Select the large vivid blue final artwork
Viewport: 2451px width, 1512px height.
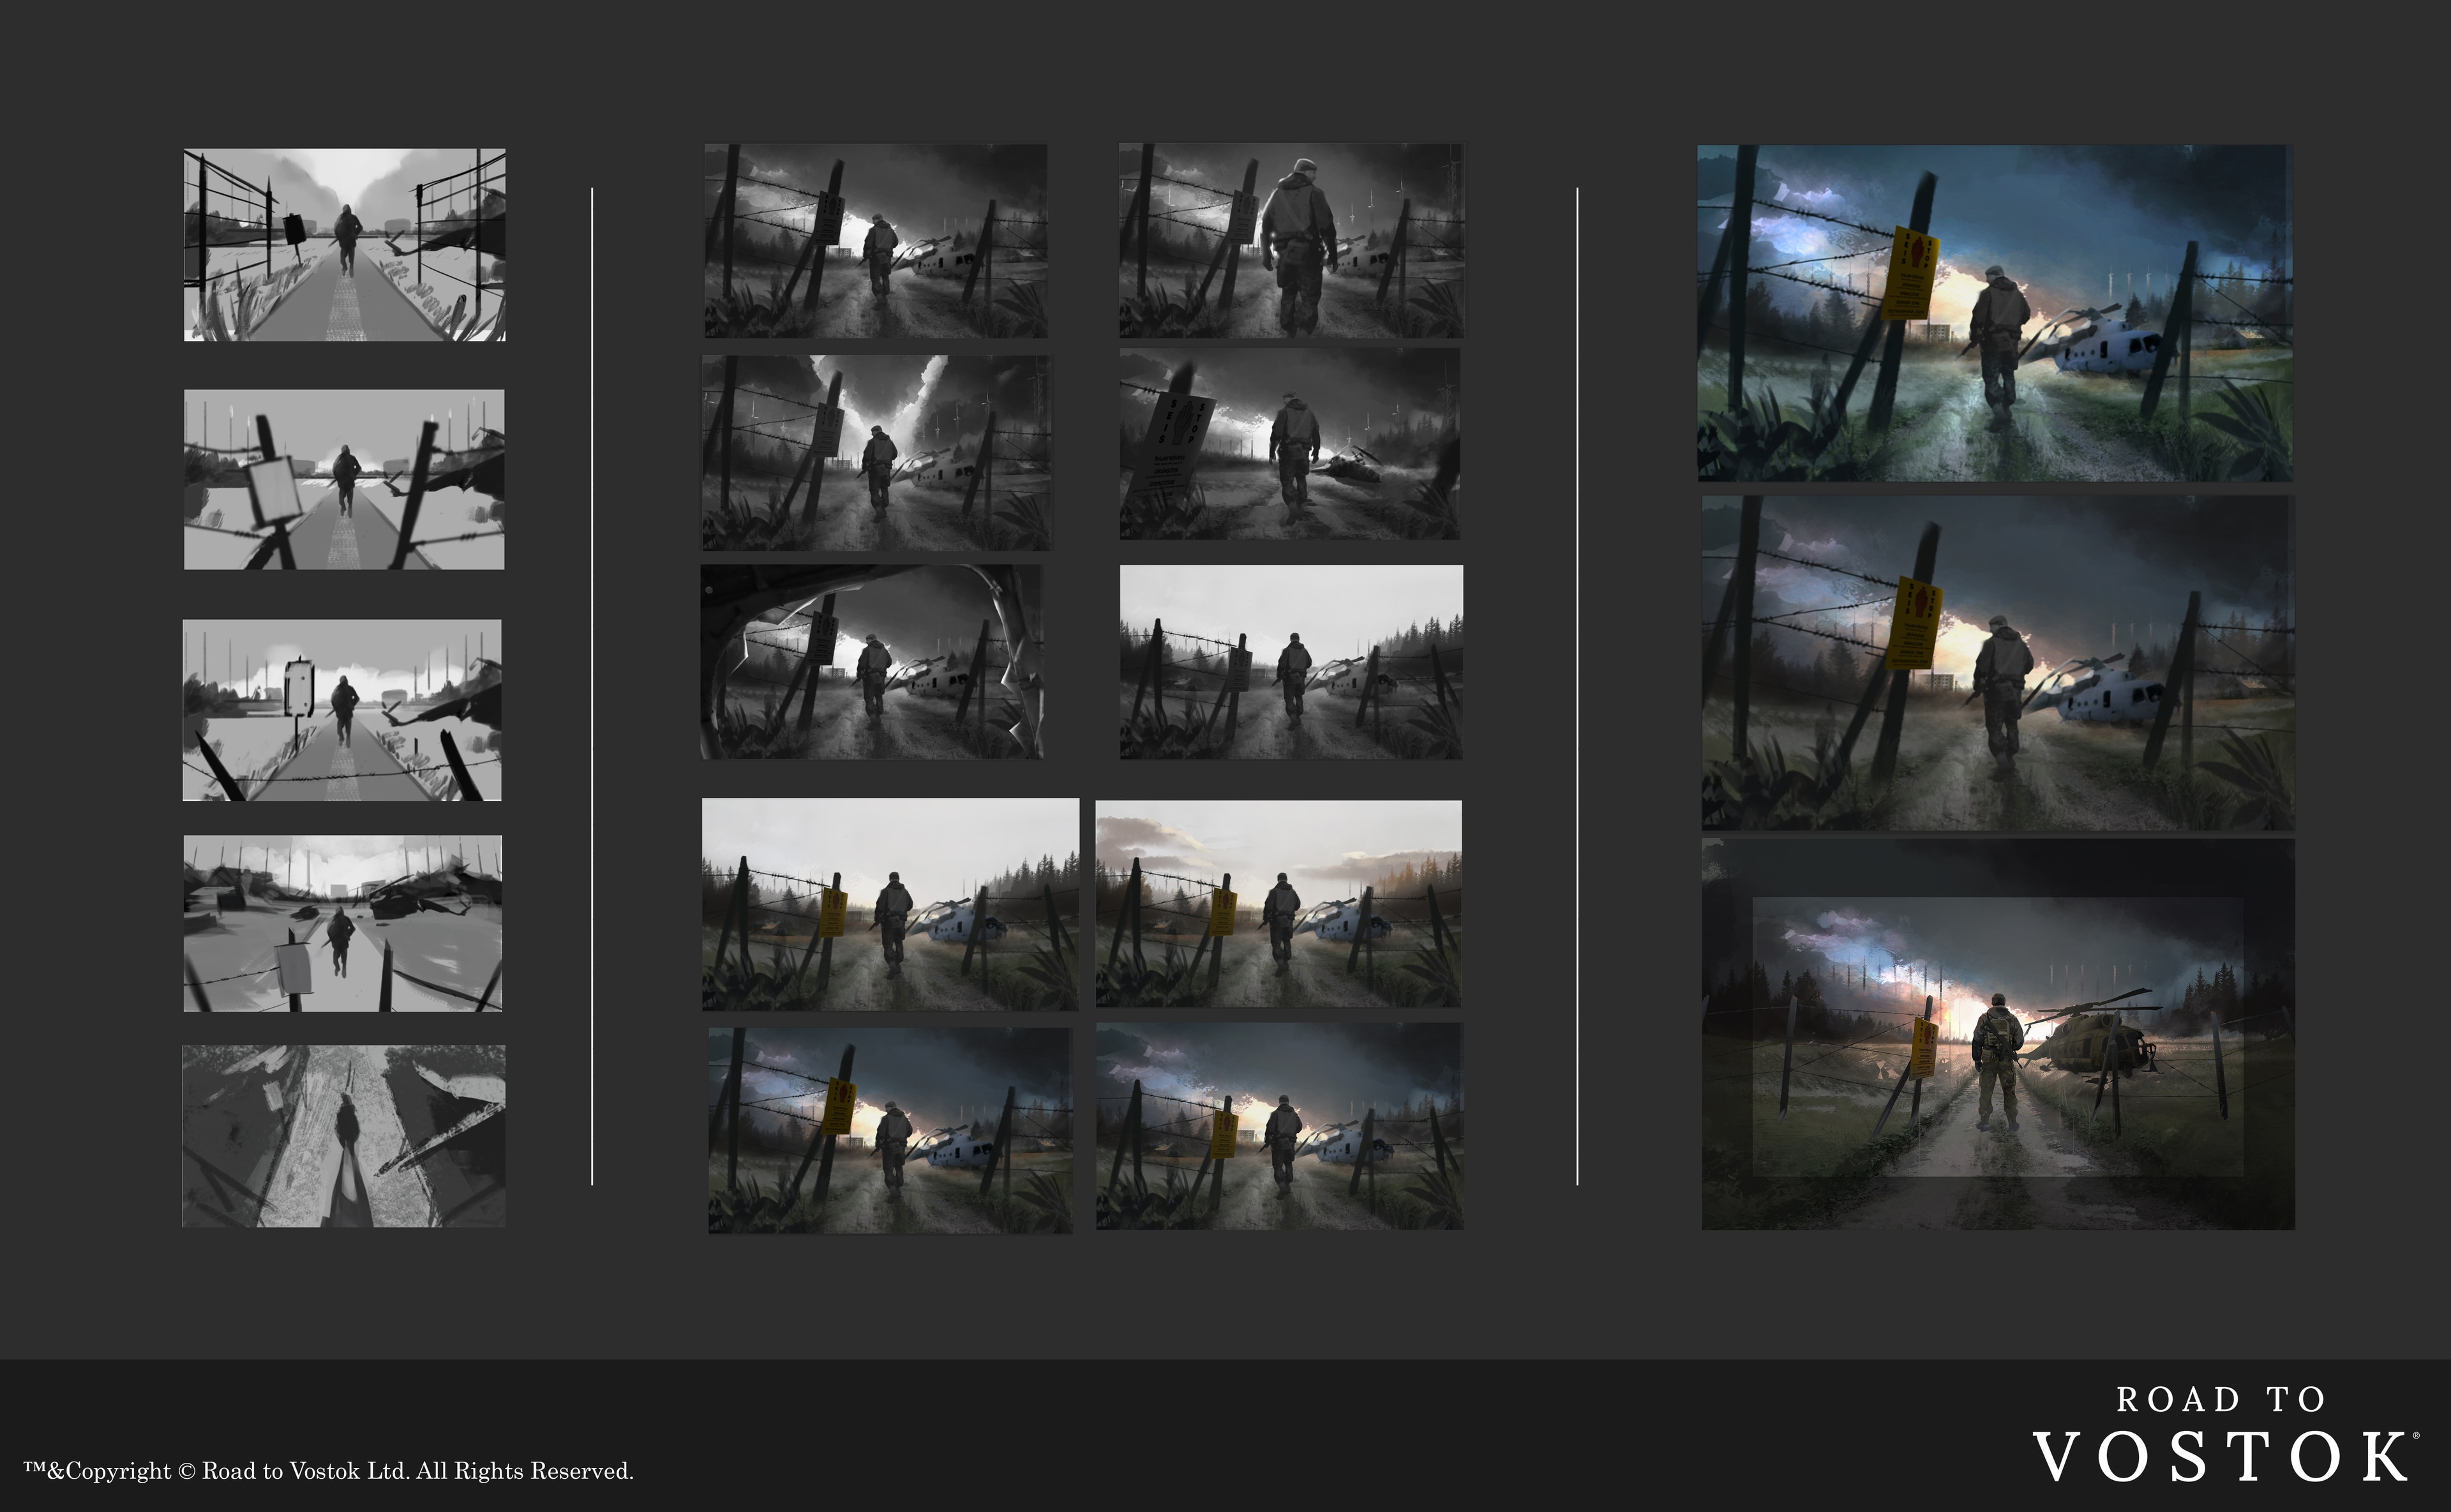(x=1994, y=313)
